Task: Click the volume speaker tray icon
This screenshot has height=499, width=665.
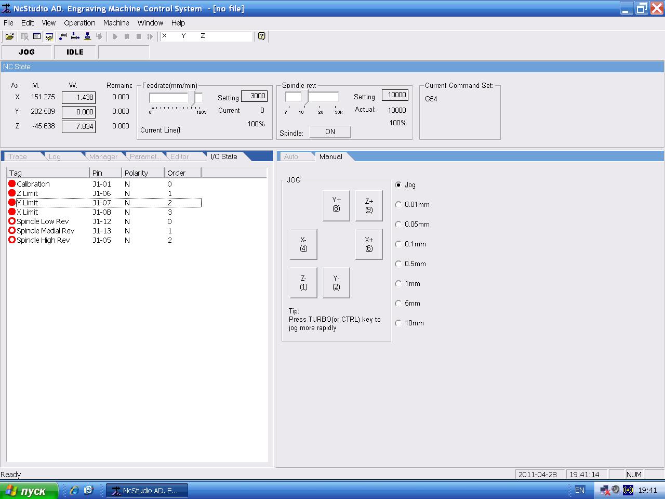Action: (x=616, y=490)
